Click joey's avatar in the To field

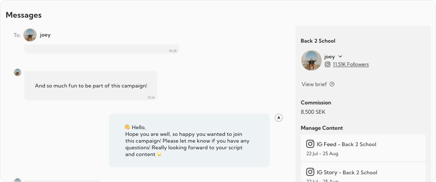(x=30, y=35)
